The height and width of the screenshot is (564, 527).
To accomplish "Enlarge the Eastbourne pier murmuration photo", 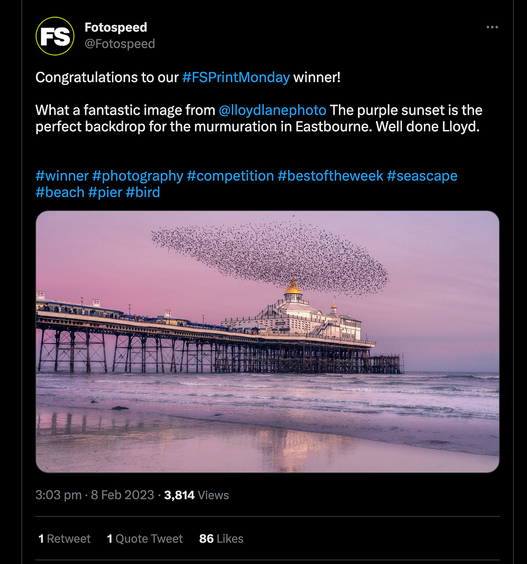I will 267,341.
